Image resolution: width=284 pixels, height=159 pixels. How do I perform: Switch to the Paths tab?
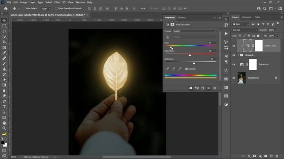tap(257, 17)
